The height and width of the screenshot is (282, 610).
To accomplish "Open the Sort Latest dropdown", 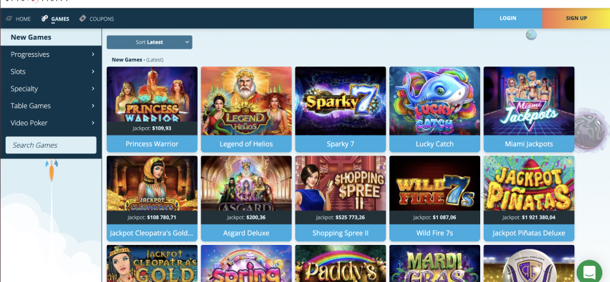I will (x=150, y=42).
